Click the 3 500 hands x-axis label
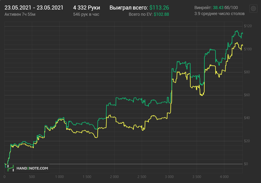The image size is (261, 183). [x=197, y=177]
